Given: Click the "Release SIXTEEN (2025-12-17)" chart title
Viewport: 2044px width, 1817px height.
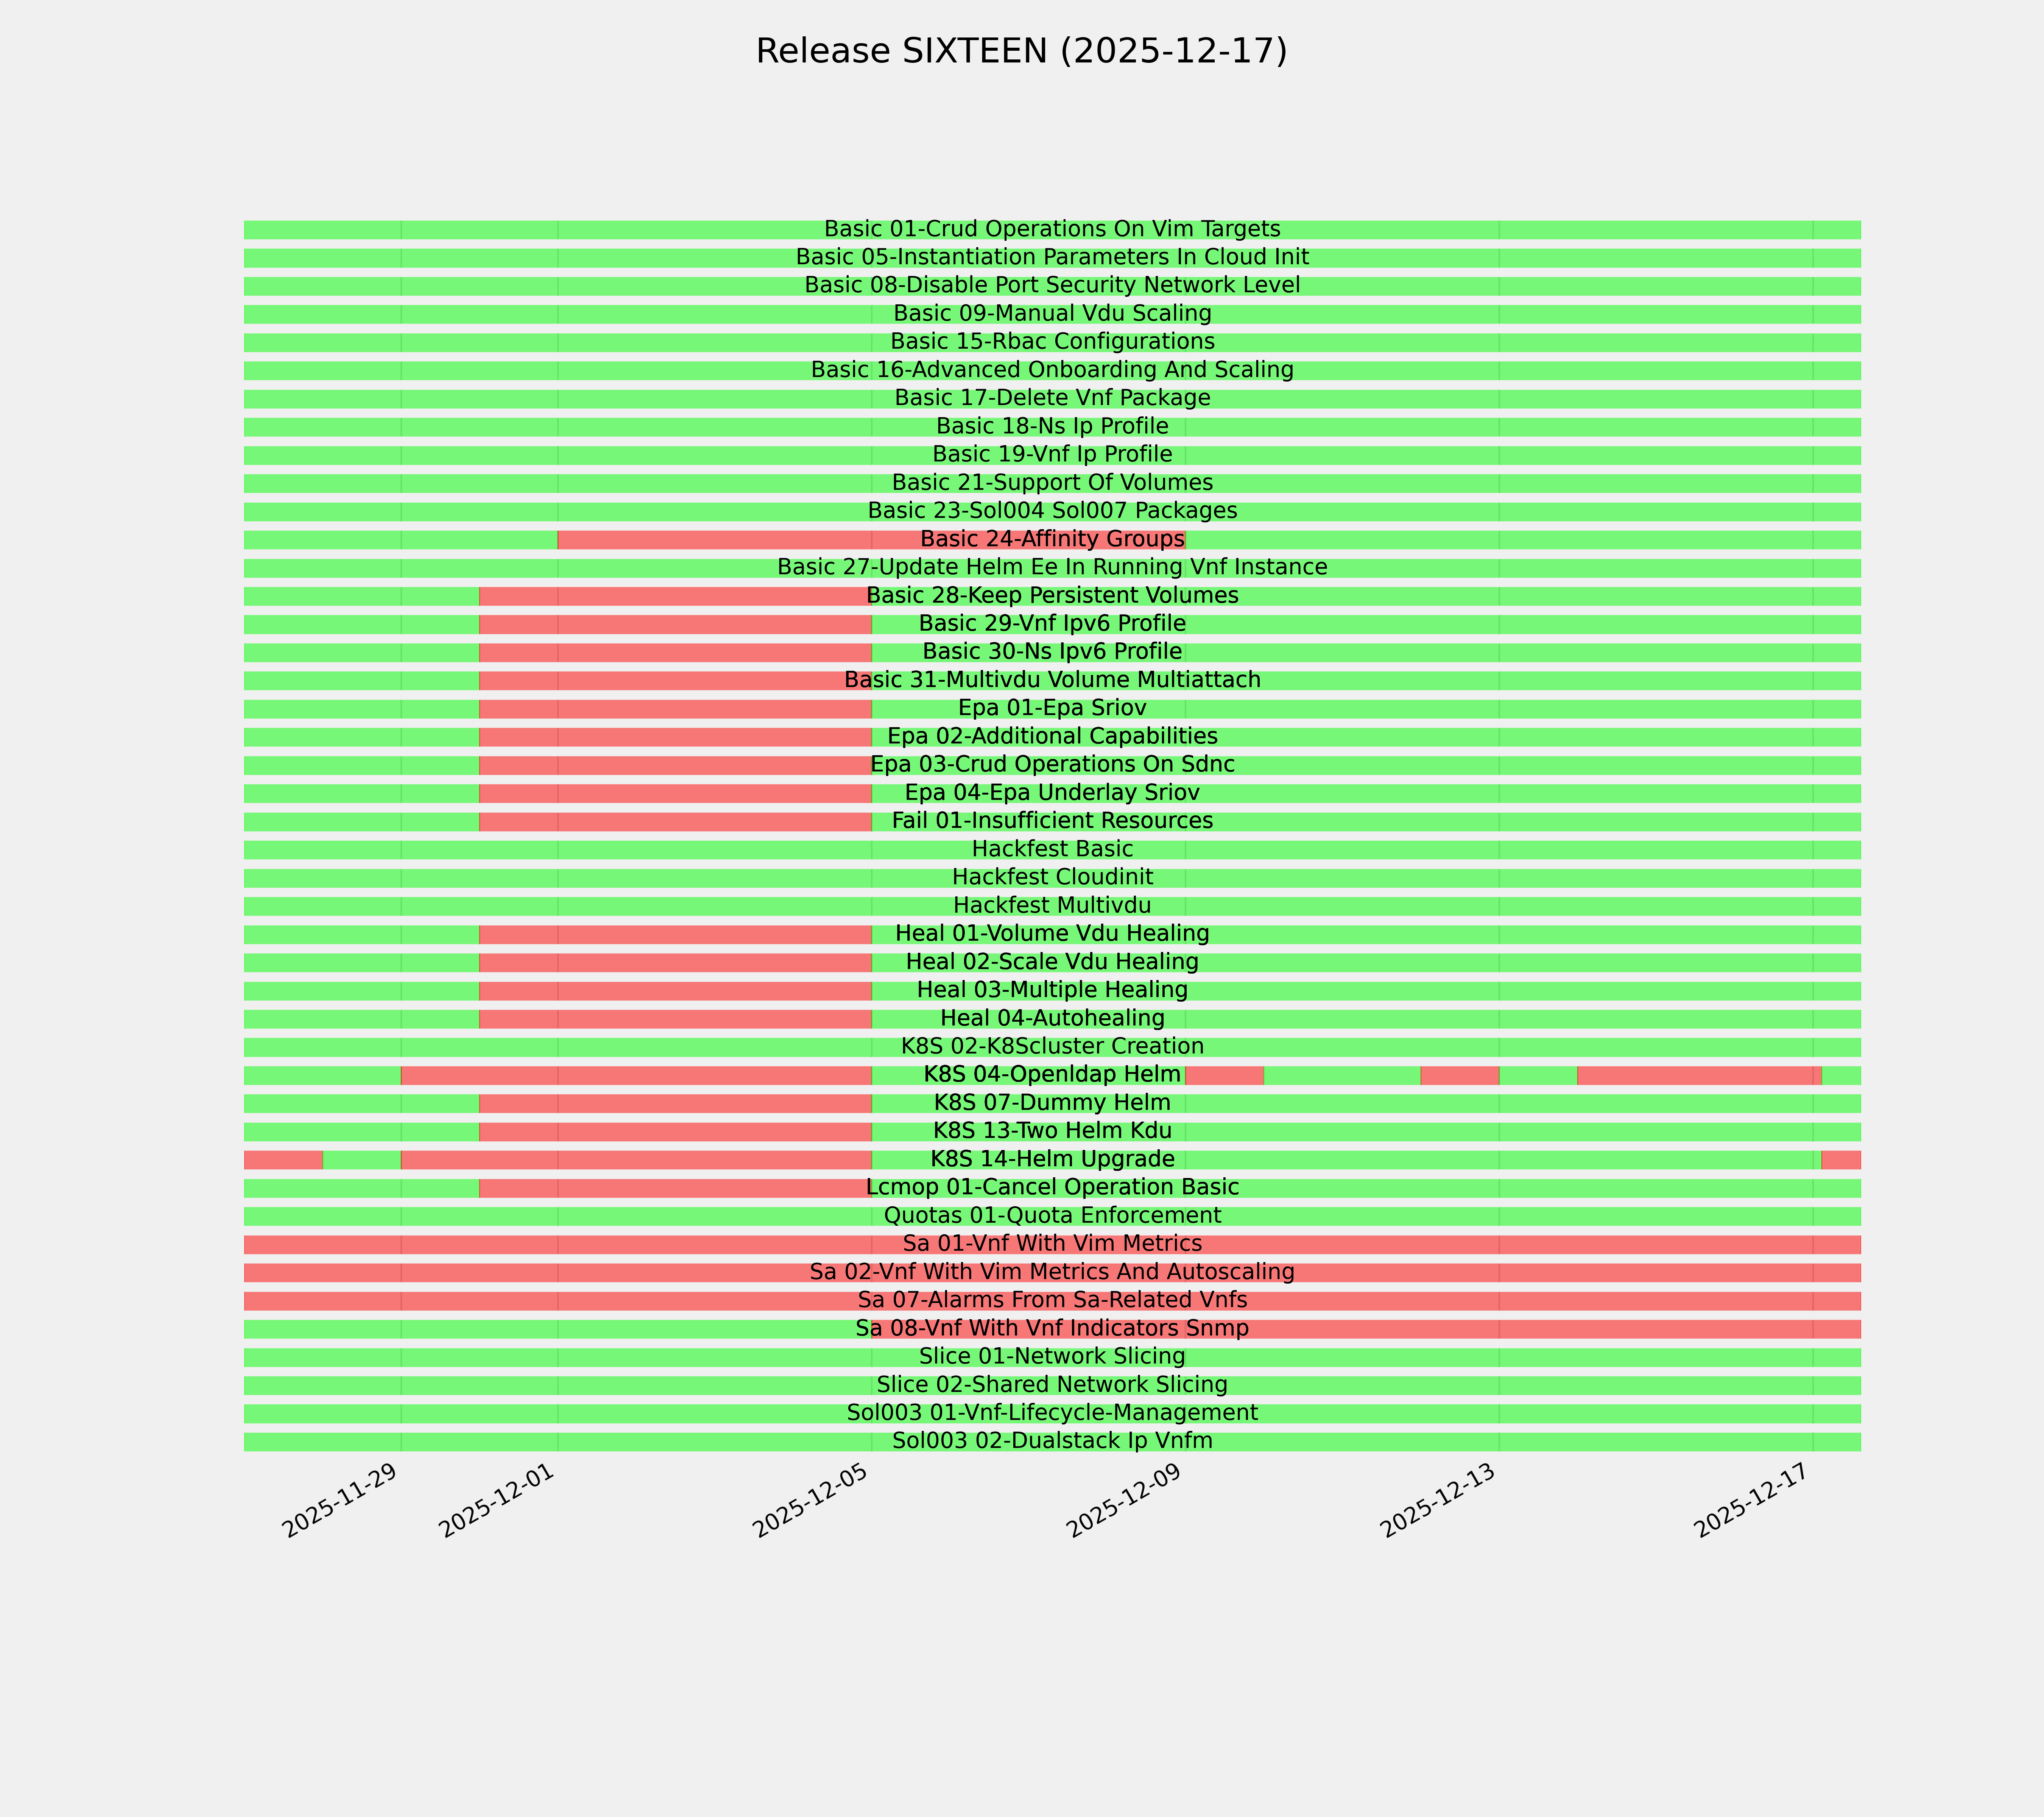Looking at the screenshot, I should 1021,51.
